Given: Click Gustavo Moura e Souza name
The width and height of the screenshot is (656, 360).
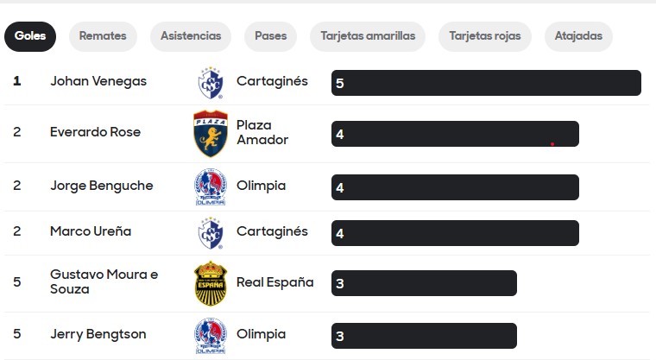Looking at the screenshot, I should click(104, 281).
